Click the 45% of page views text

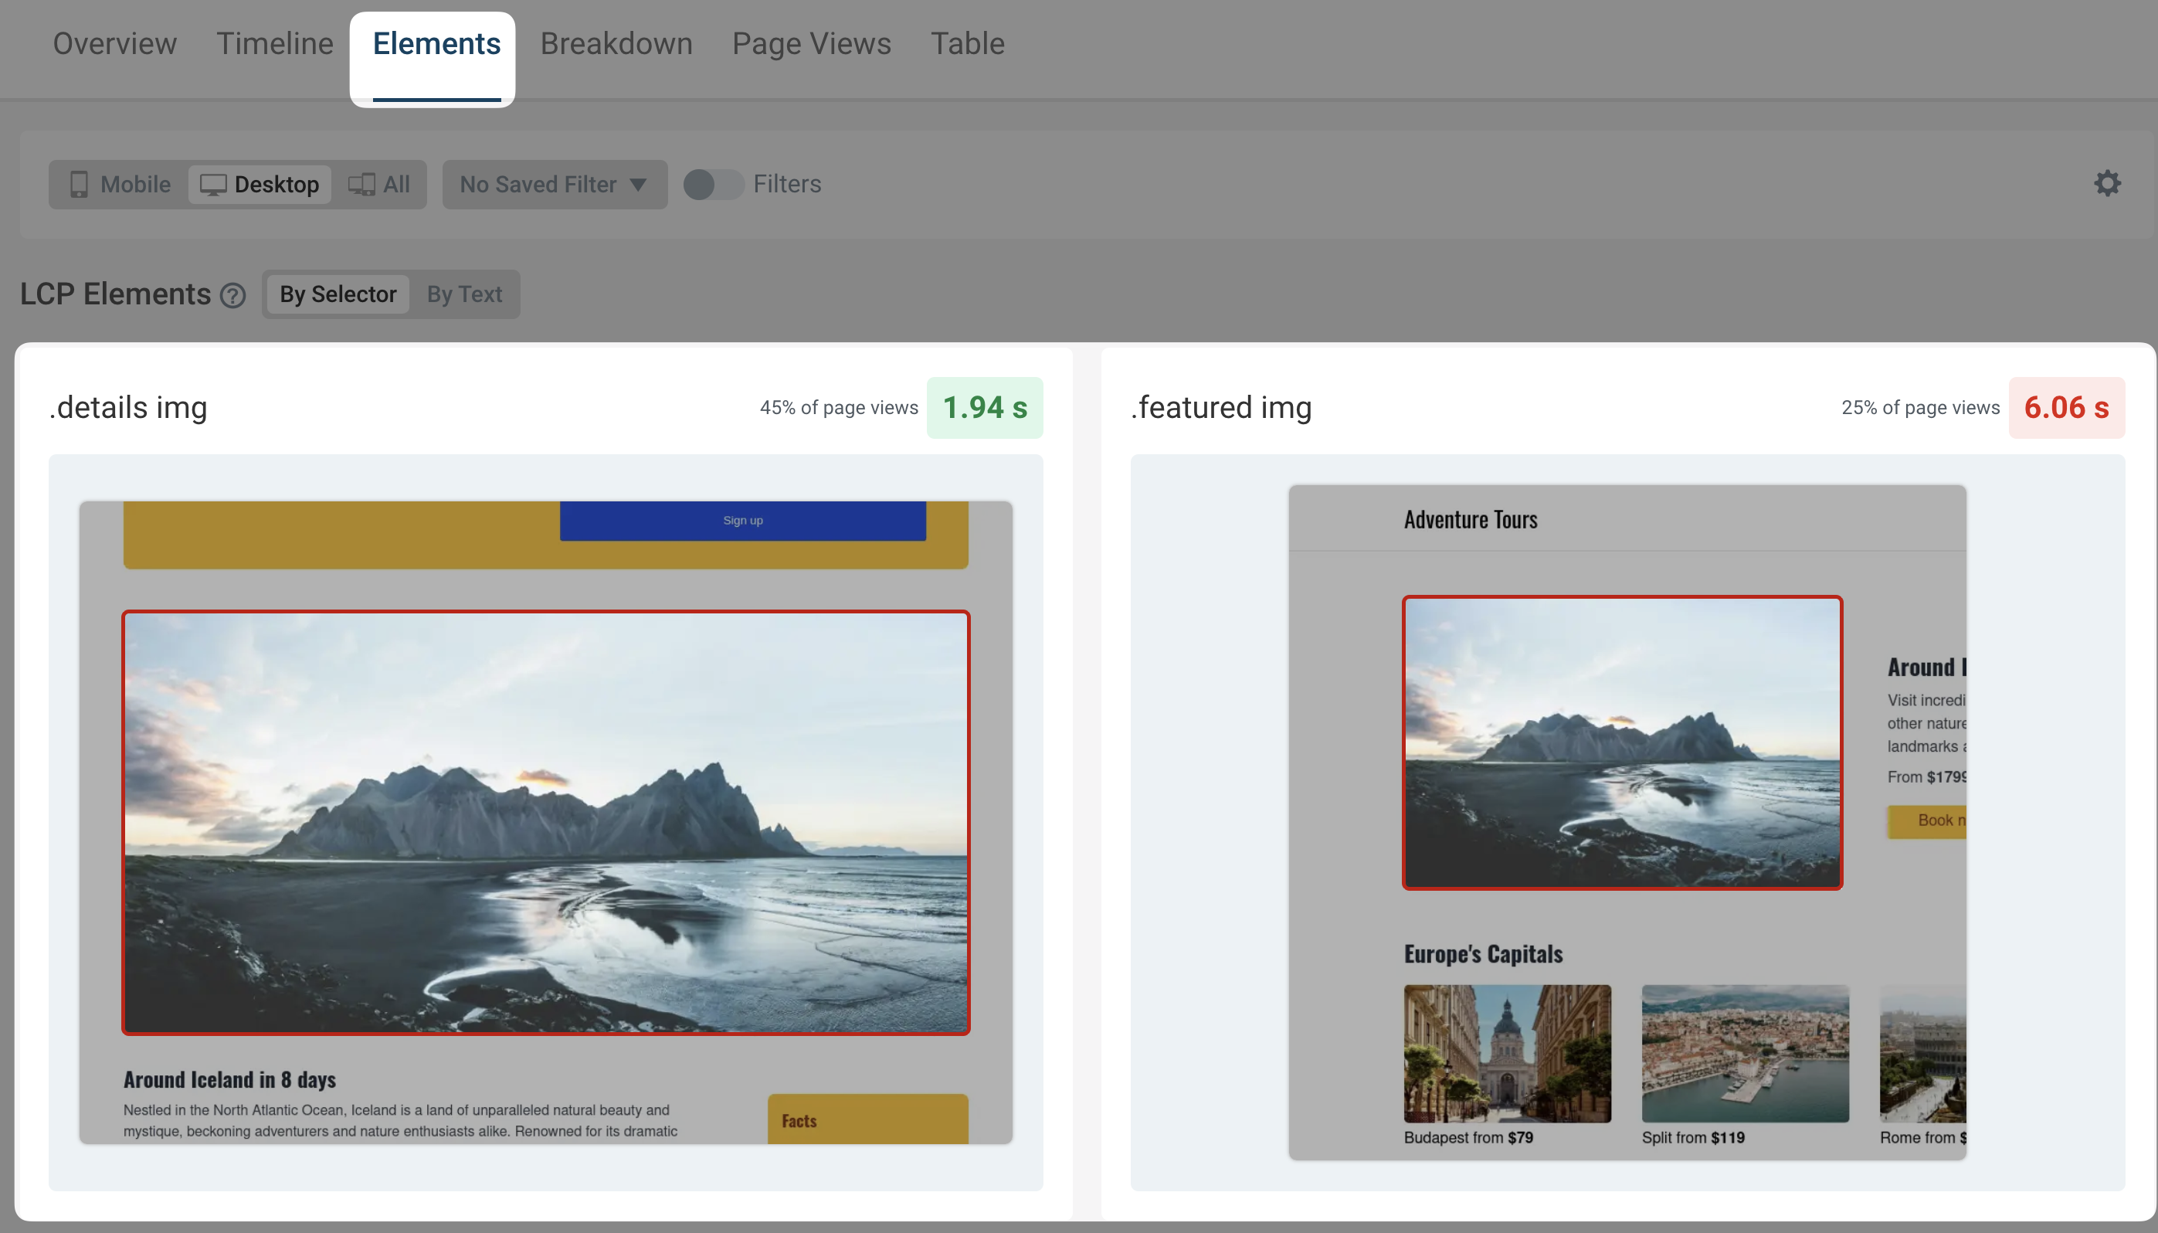pos(839,407)
